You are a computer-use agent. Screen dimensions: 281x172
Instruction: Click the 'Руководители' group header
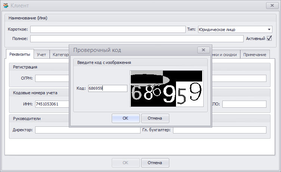click(x=27, y=119)
